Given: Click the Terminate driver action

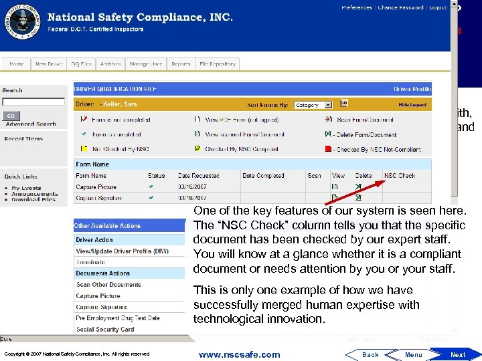Looking at the screenshot, I should (x=90, y=262).
